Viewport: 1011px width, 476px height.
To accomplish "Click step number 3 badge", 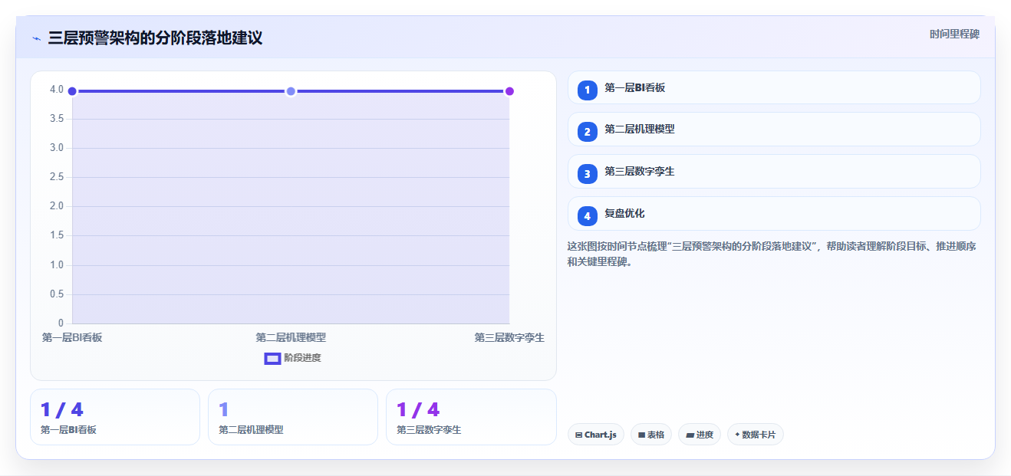I will pos(587,174).
